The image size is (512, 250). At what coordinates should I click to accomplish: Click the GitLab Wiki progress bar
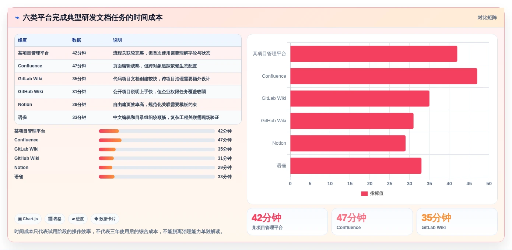[x=157, y=149]
